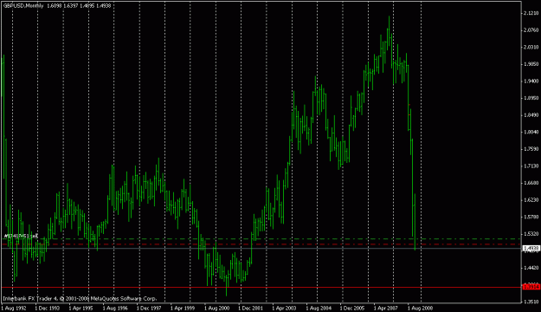The height and width of the screenshot is (312, 541).
Task: Select the solid red horizontal line
Action: (261, 287)
